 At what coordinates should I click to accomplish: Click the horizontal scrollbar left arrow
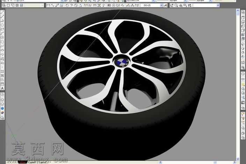point(160,162)
